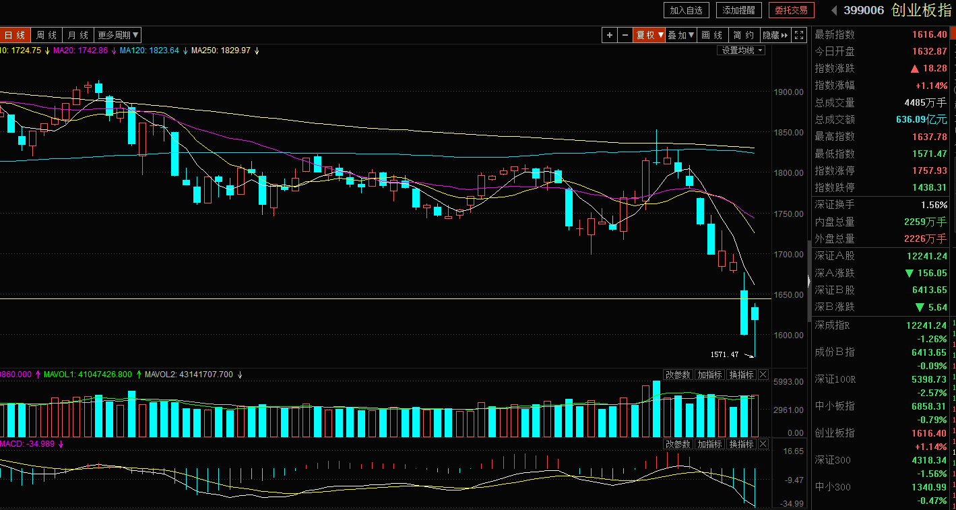This screenshot has width=956, height=510.
Task: Click 加指标 in the MACD panel
Action: [x=709, y=444]
